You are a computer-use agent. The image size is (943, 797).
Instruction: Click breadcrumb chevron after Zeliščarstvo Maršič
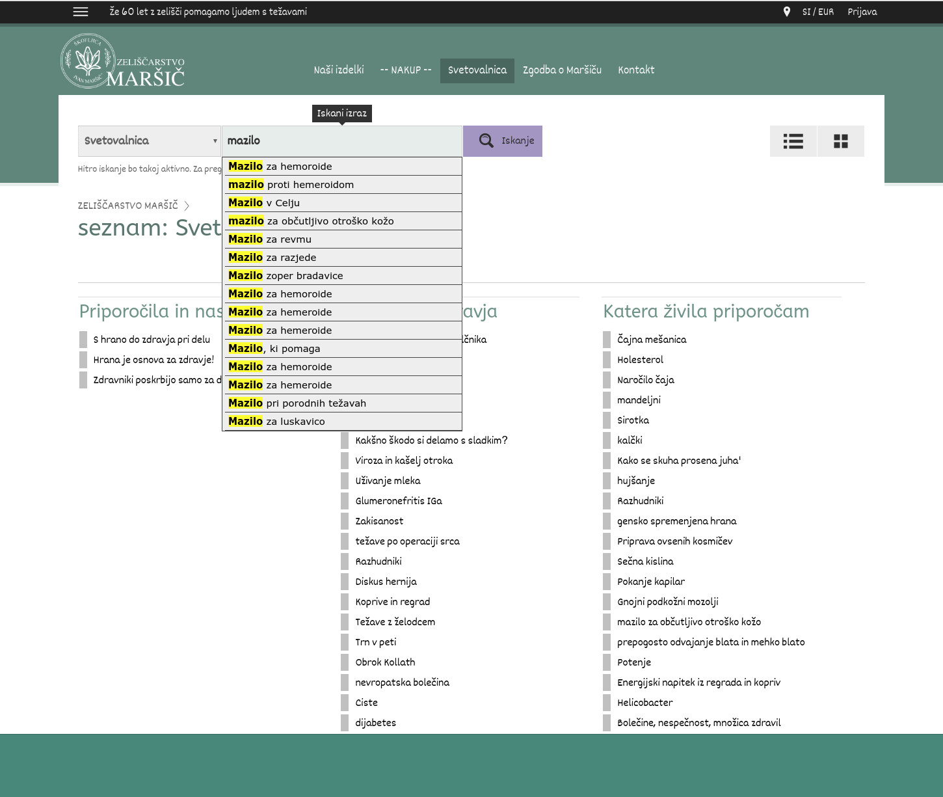pyautogui.click(x=187, y=206)
